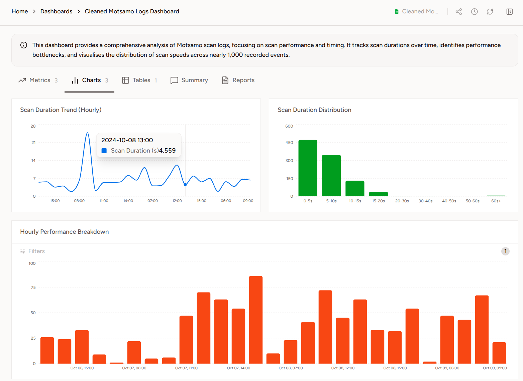Open Dashboards breadcrumb link
This screenshot has height=381, width=523.
[56, 11]
